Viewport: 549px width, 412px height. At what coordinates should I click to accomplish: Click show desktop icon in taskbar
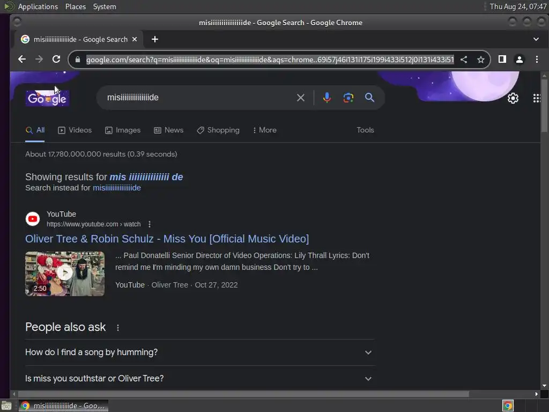tap(6, 406)
